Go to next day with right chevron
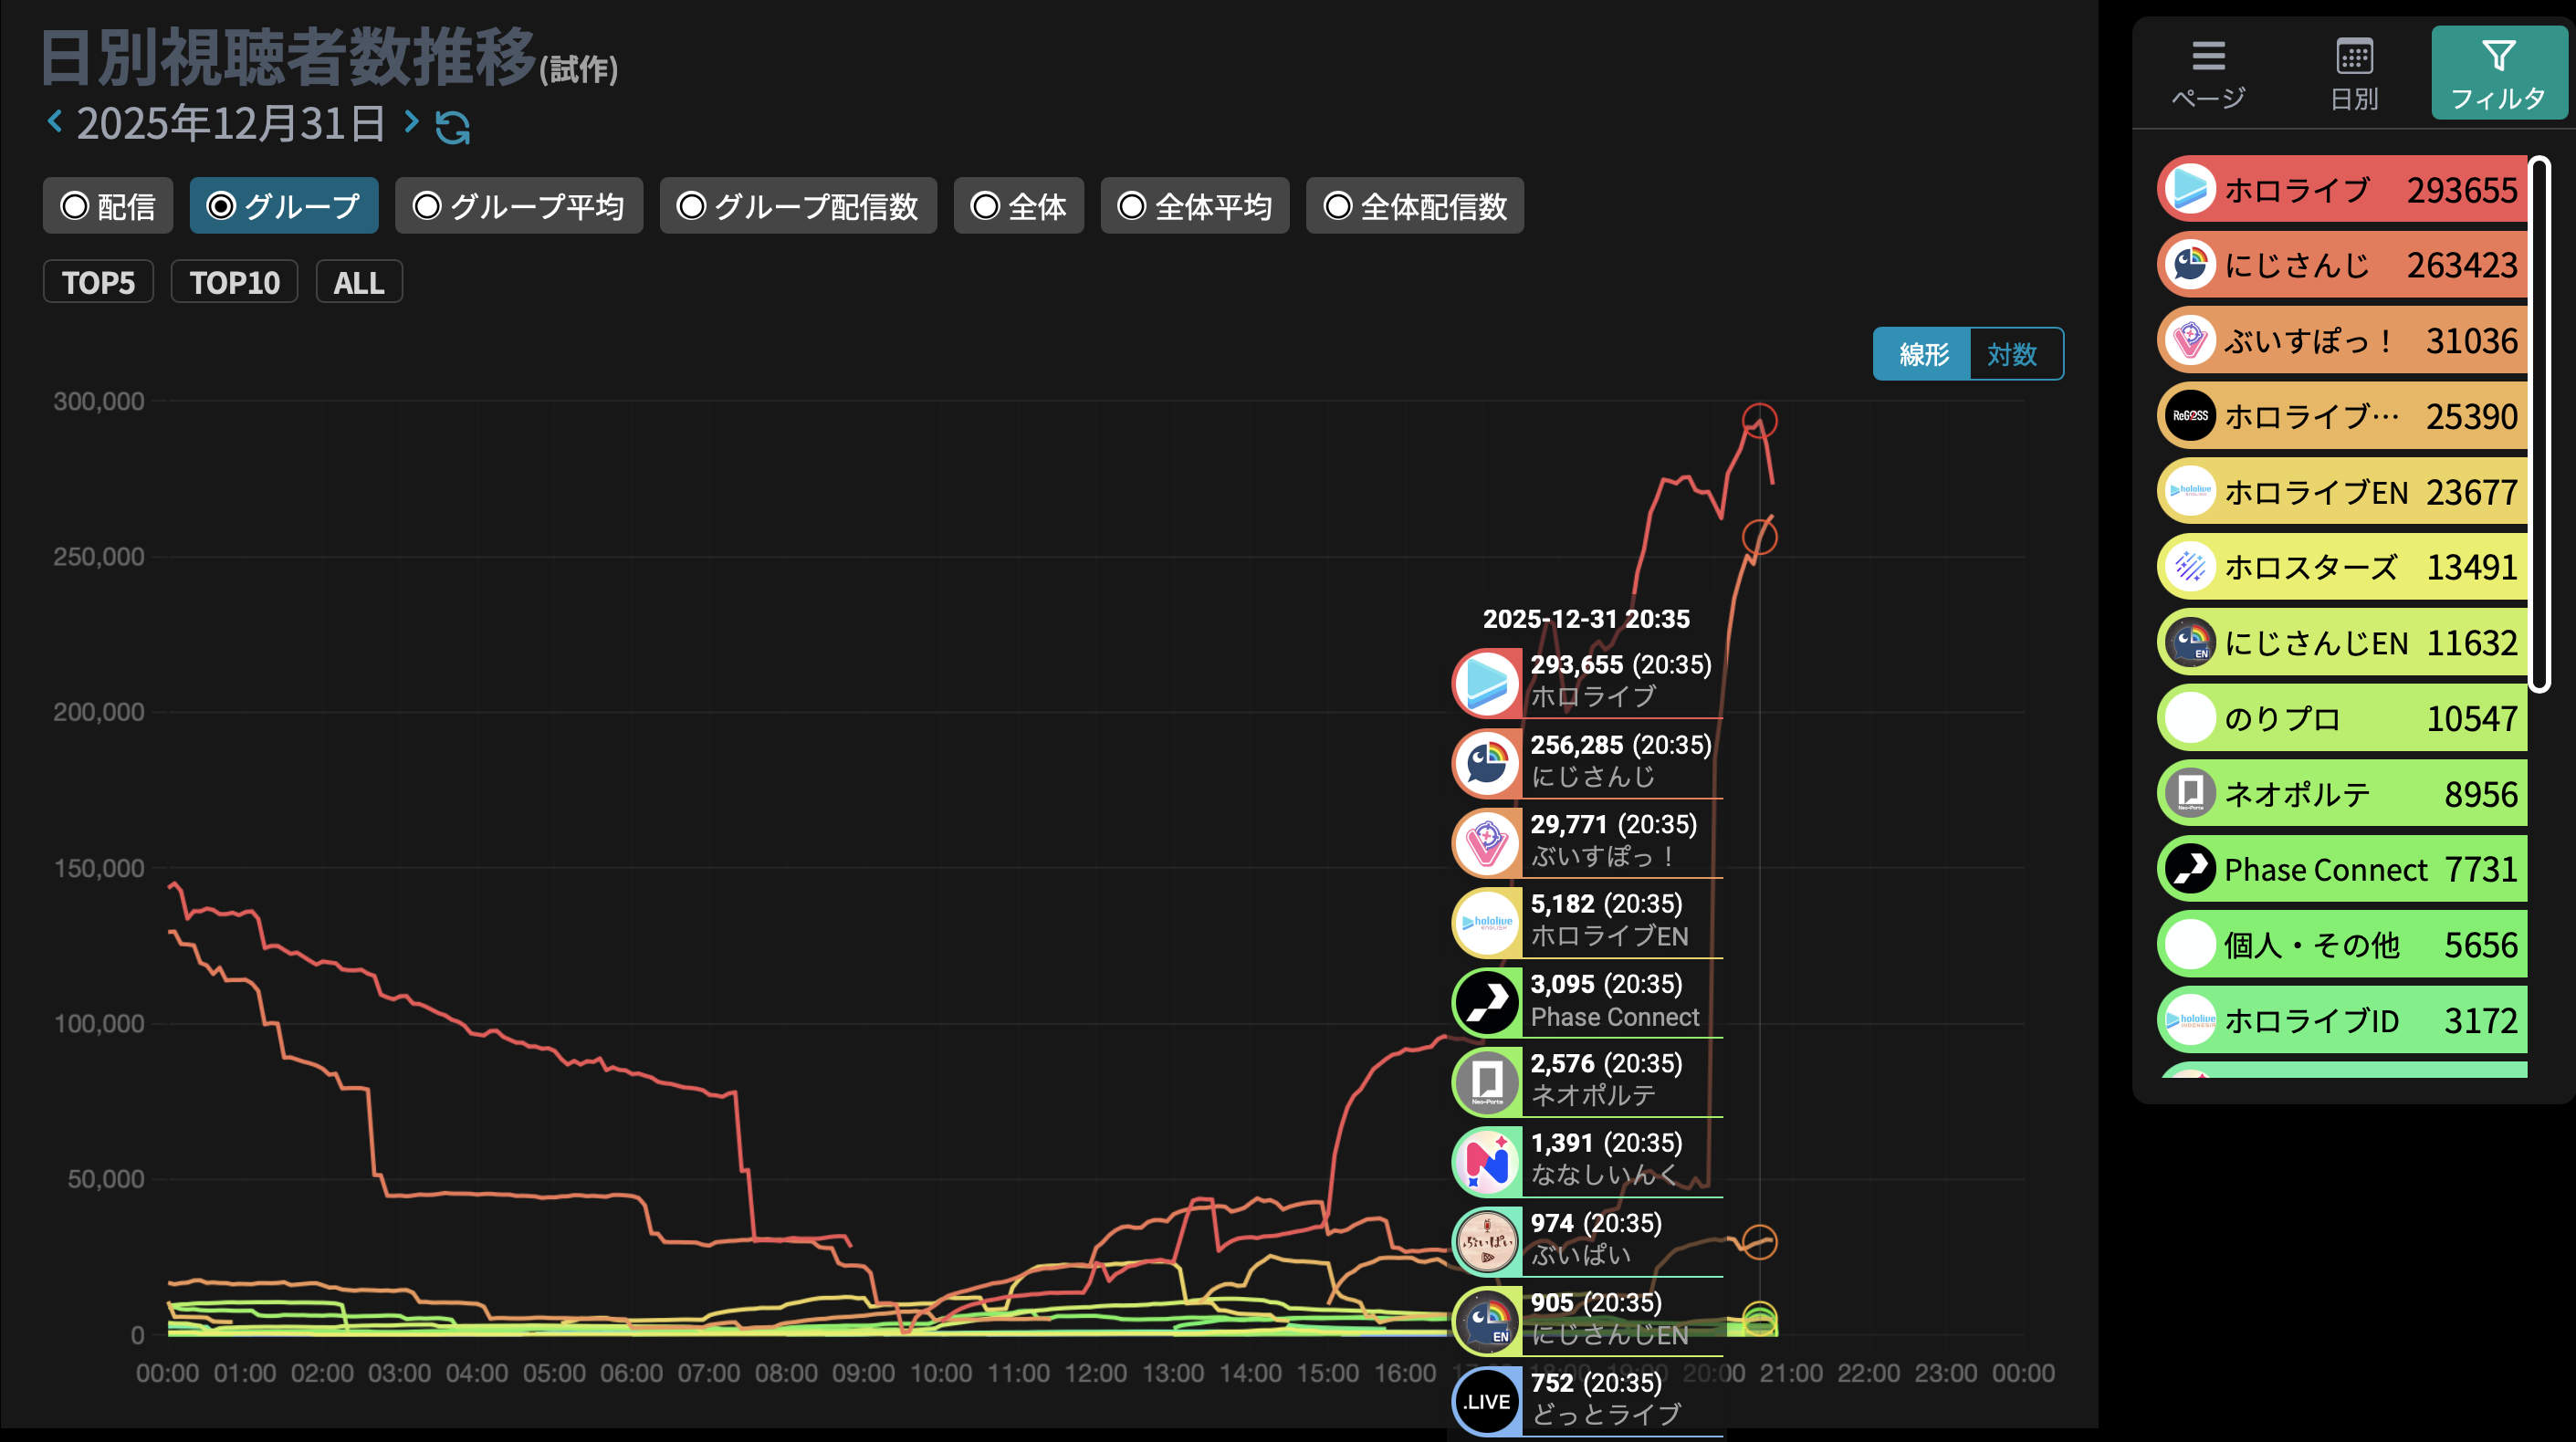This screenshot has width=2576, height=1442. tap(411, 122)
